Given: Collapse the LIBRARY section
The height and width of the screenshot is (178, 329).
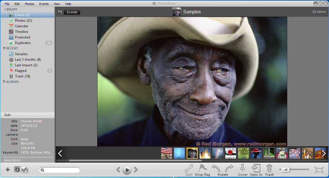Looking at the screenshot, I should tap(11, 9).
